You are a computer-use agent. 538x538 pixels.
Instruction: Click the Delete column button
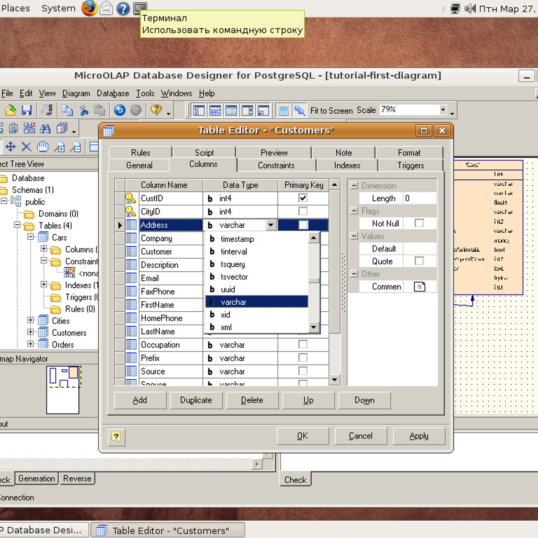pos(252,400)
